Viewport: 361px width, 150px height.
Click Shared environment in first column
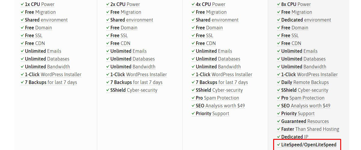point(46,20)
